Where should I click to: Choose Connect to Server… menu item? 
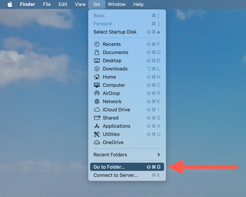click(127, 175)
